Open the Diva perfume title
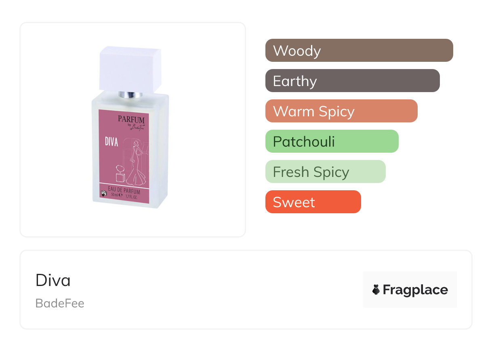 [x=53, y=280]
